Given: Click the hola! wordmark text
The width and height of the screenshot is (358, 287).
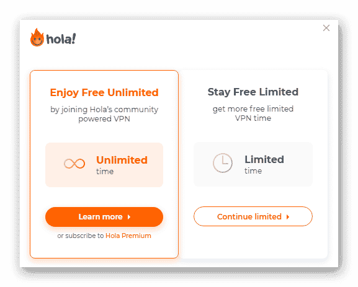Looking at the screenshot, I should click(61, 39).
